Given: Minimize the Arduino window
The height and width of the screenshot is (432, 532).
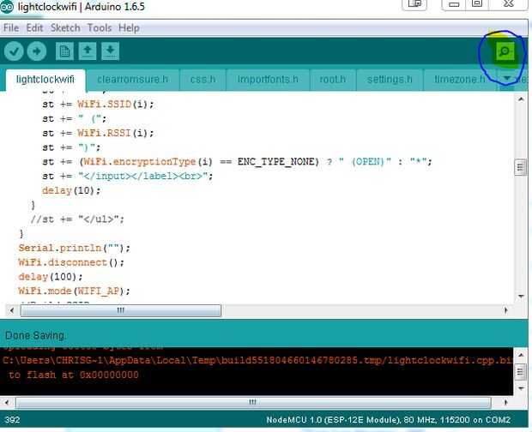Looking at the screenshot, I should [x=453, y=4].
